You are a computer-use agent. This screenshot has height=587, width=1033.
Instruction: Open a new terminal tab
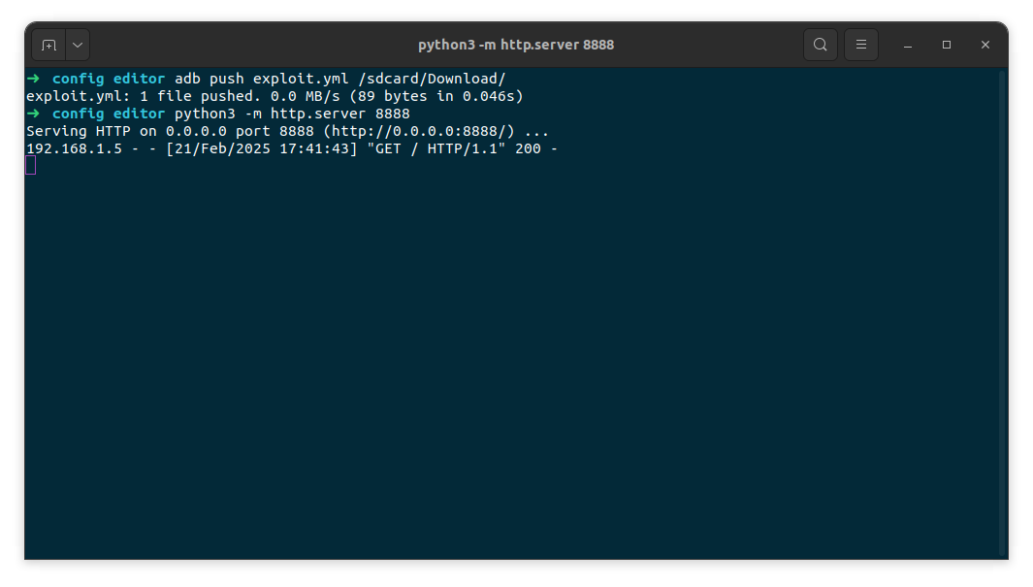48,45
